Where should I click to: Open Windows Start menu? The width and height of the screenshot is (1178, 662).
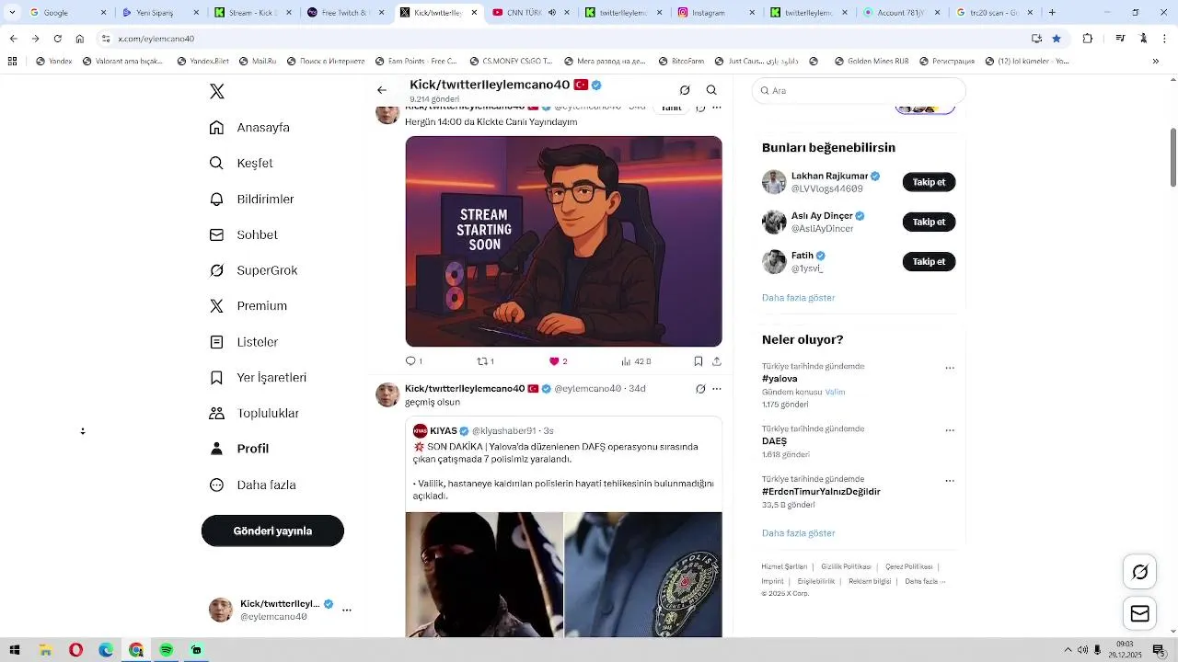pyautogui.click(x=15, y=650)
